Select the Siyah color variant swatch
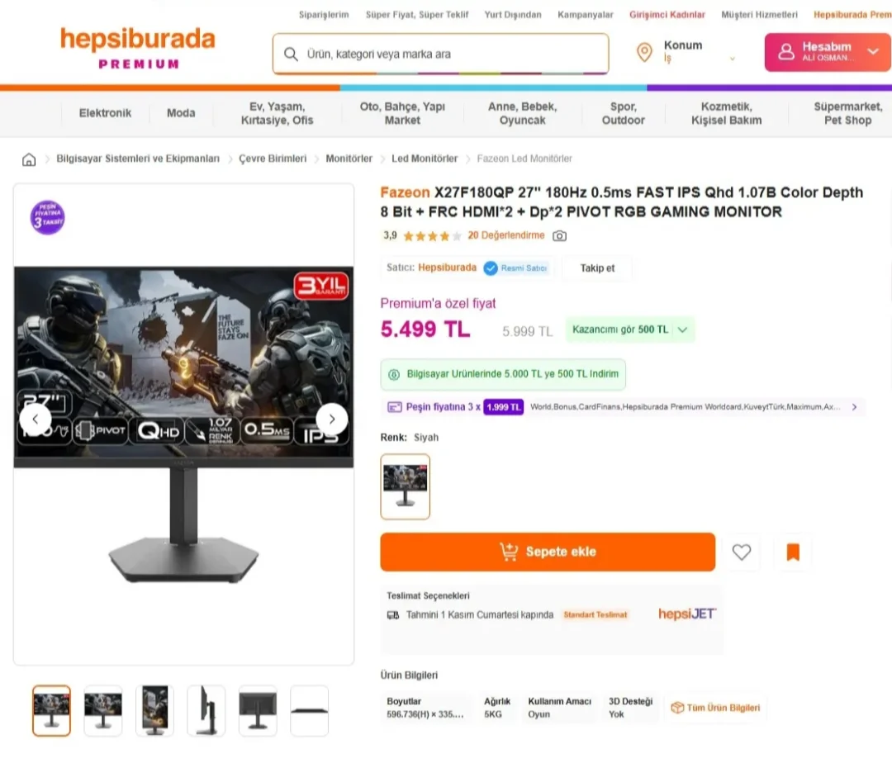 tap(405, 486)
